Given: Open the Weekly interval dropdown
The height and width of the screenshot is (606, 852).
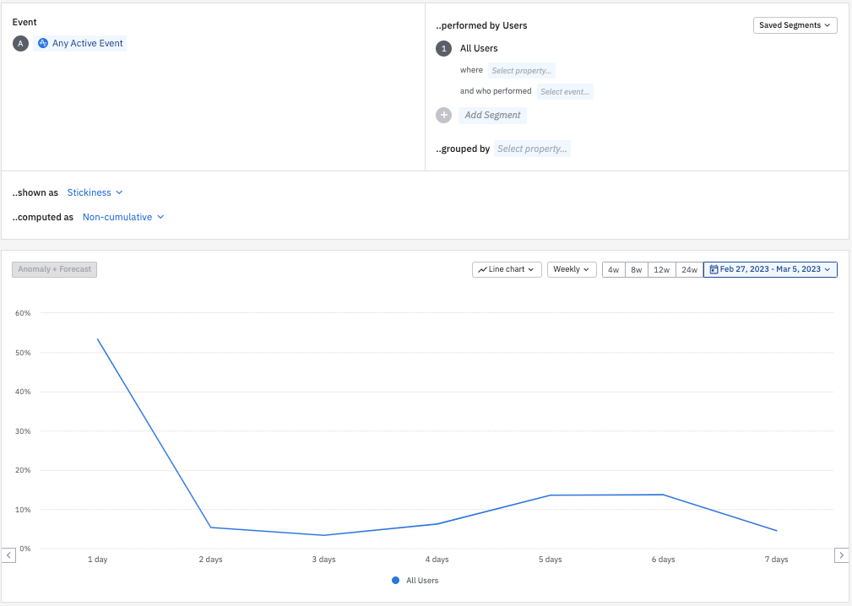Looking at the screenshot, I should 572,269.
